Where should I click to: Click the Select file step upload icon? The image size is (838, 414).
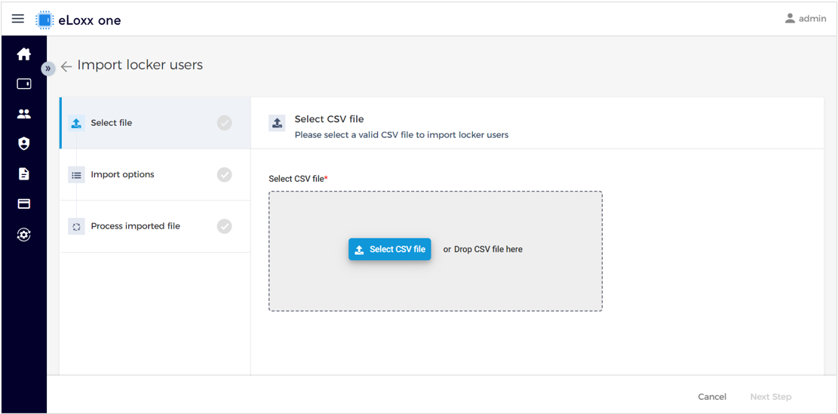[76, 124]
